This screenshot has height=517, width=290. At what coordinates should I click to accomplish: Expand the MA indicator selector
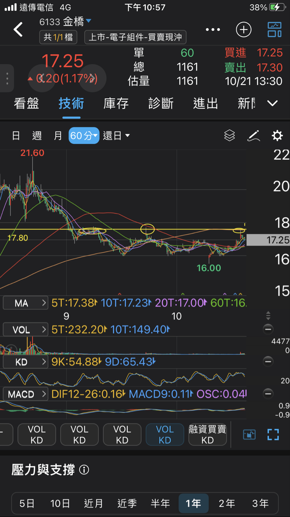click(26, 303)
